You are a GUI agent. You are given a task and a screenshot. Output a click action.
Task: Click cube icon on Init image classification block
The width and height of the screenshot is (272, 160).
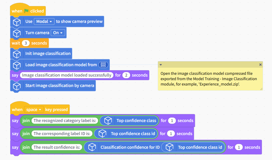[x=17, y=54]
